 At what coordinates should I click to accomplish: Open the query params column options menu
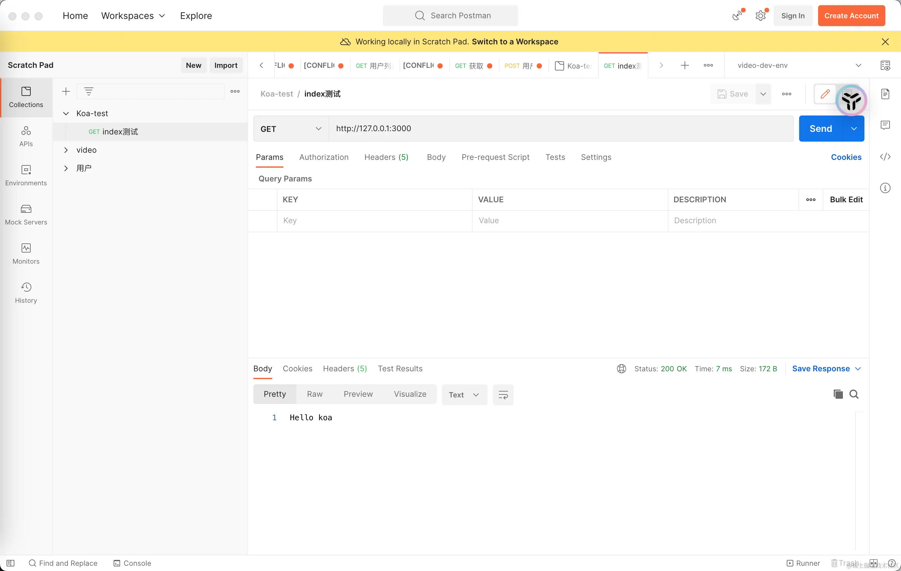[811, 200]
